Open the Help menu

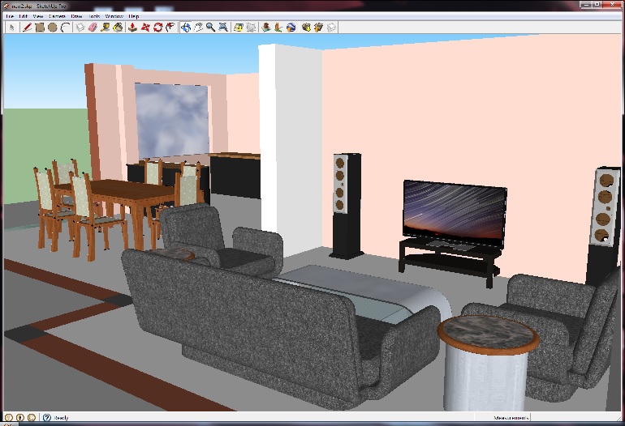tap(134, 16)
